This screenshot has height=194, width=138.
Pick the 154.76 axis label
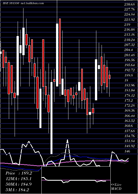point(129,136)
